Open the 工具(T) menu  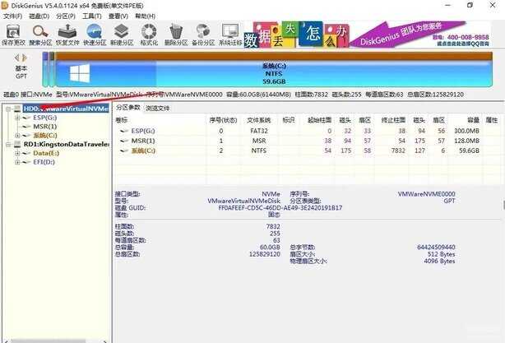[92, 16]
